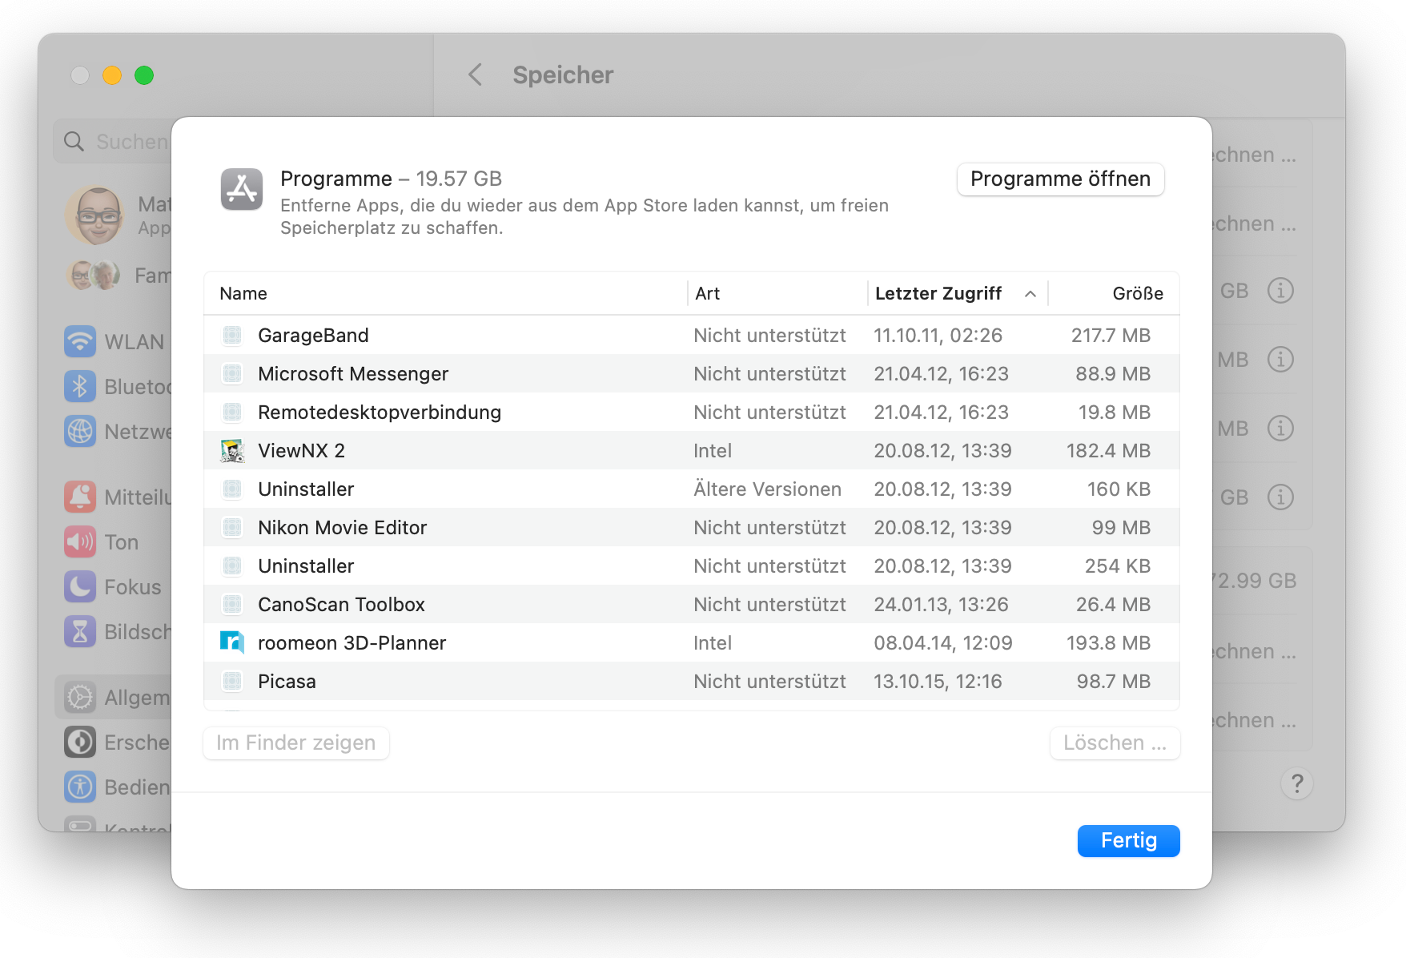Open Erscheinungsbild icon in sidebar

coord(80,743)
